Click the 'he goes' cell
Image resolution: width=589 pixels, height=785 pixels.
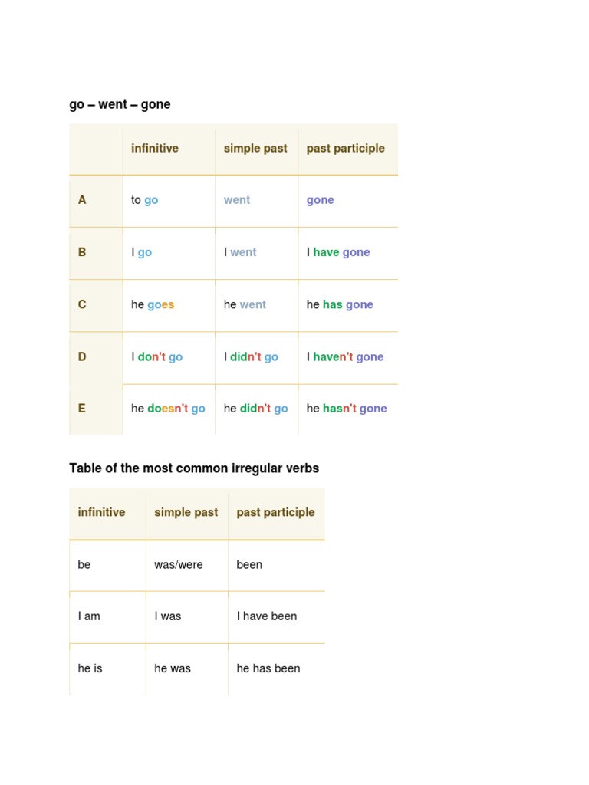[153, 304]
